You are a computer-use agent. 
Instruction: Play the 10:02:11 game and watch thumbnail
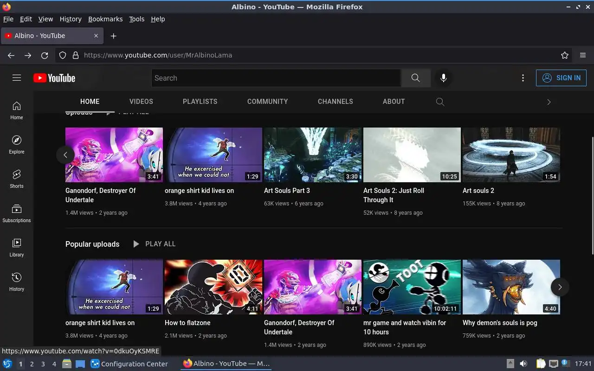pyautogui.click(x=412, y=287)
